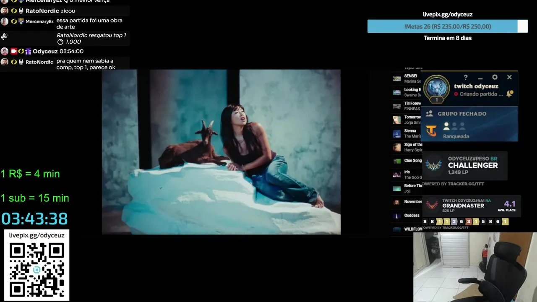Open livepix.gg/odyceuz link above goal bar
The width and height of the screenshot is (537, 302).
448,14
